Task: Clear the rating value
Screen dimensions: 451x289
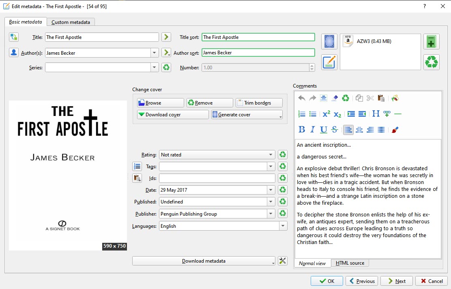Action: click(x=283, y=155)
